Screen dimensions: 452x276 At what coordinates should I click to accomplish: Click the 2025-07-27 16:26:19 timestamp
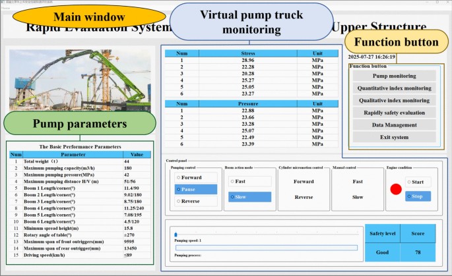pyautogui.click(x=371, y=57)
